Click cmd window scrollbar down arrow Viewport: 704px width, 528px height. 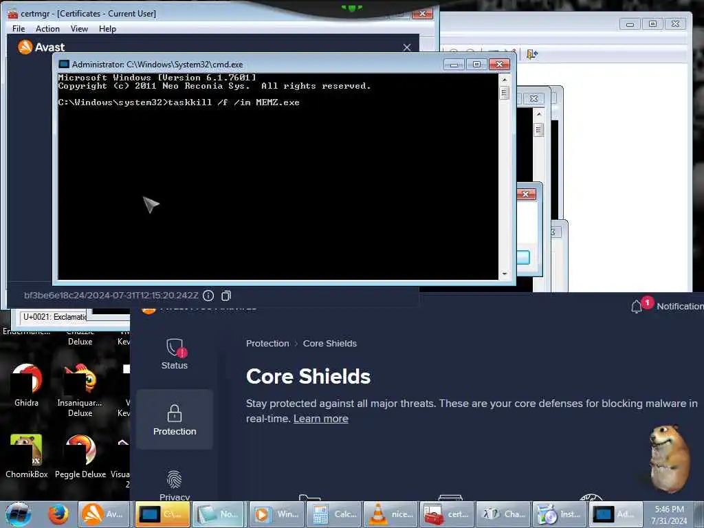(504, 274)
